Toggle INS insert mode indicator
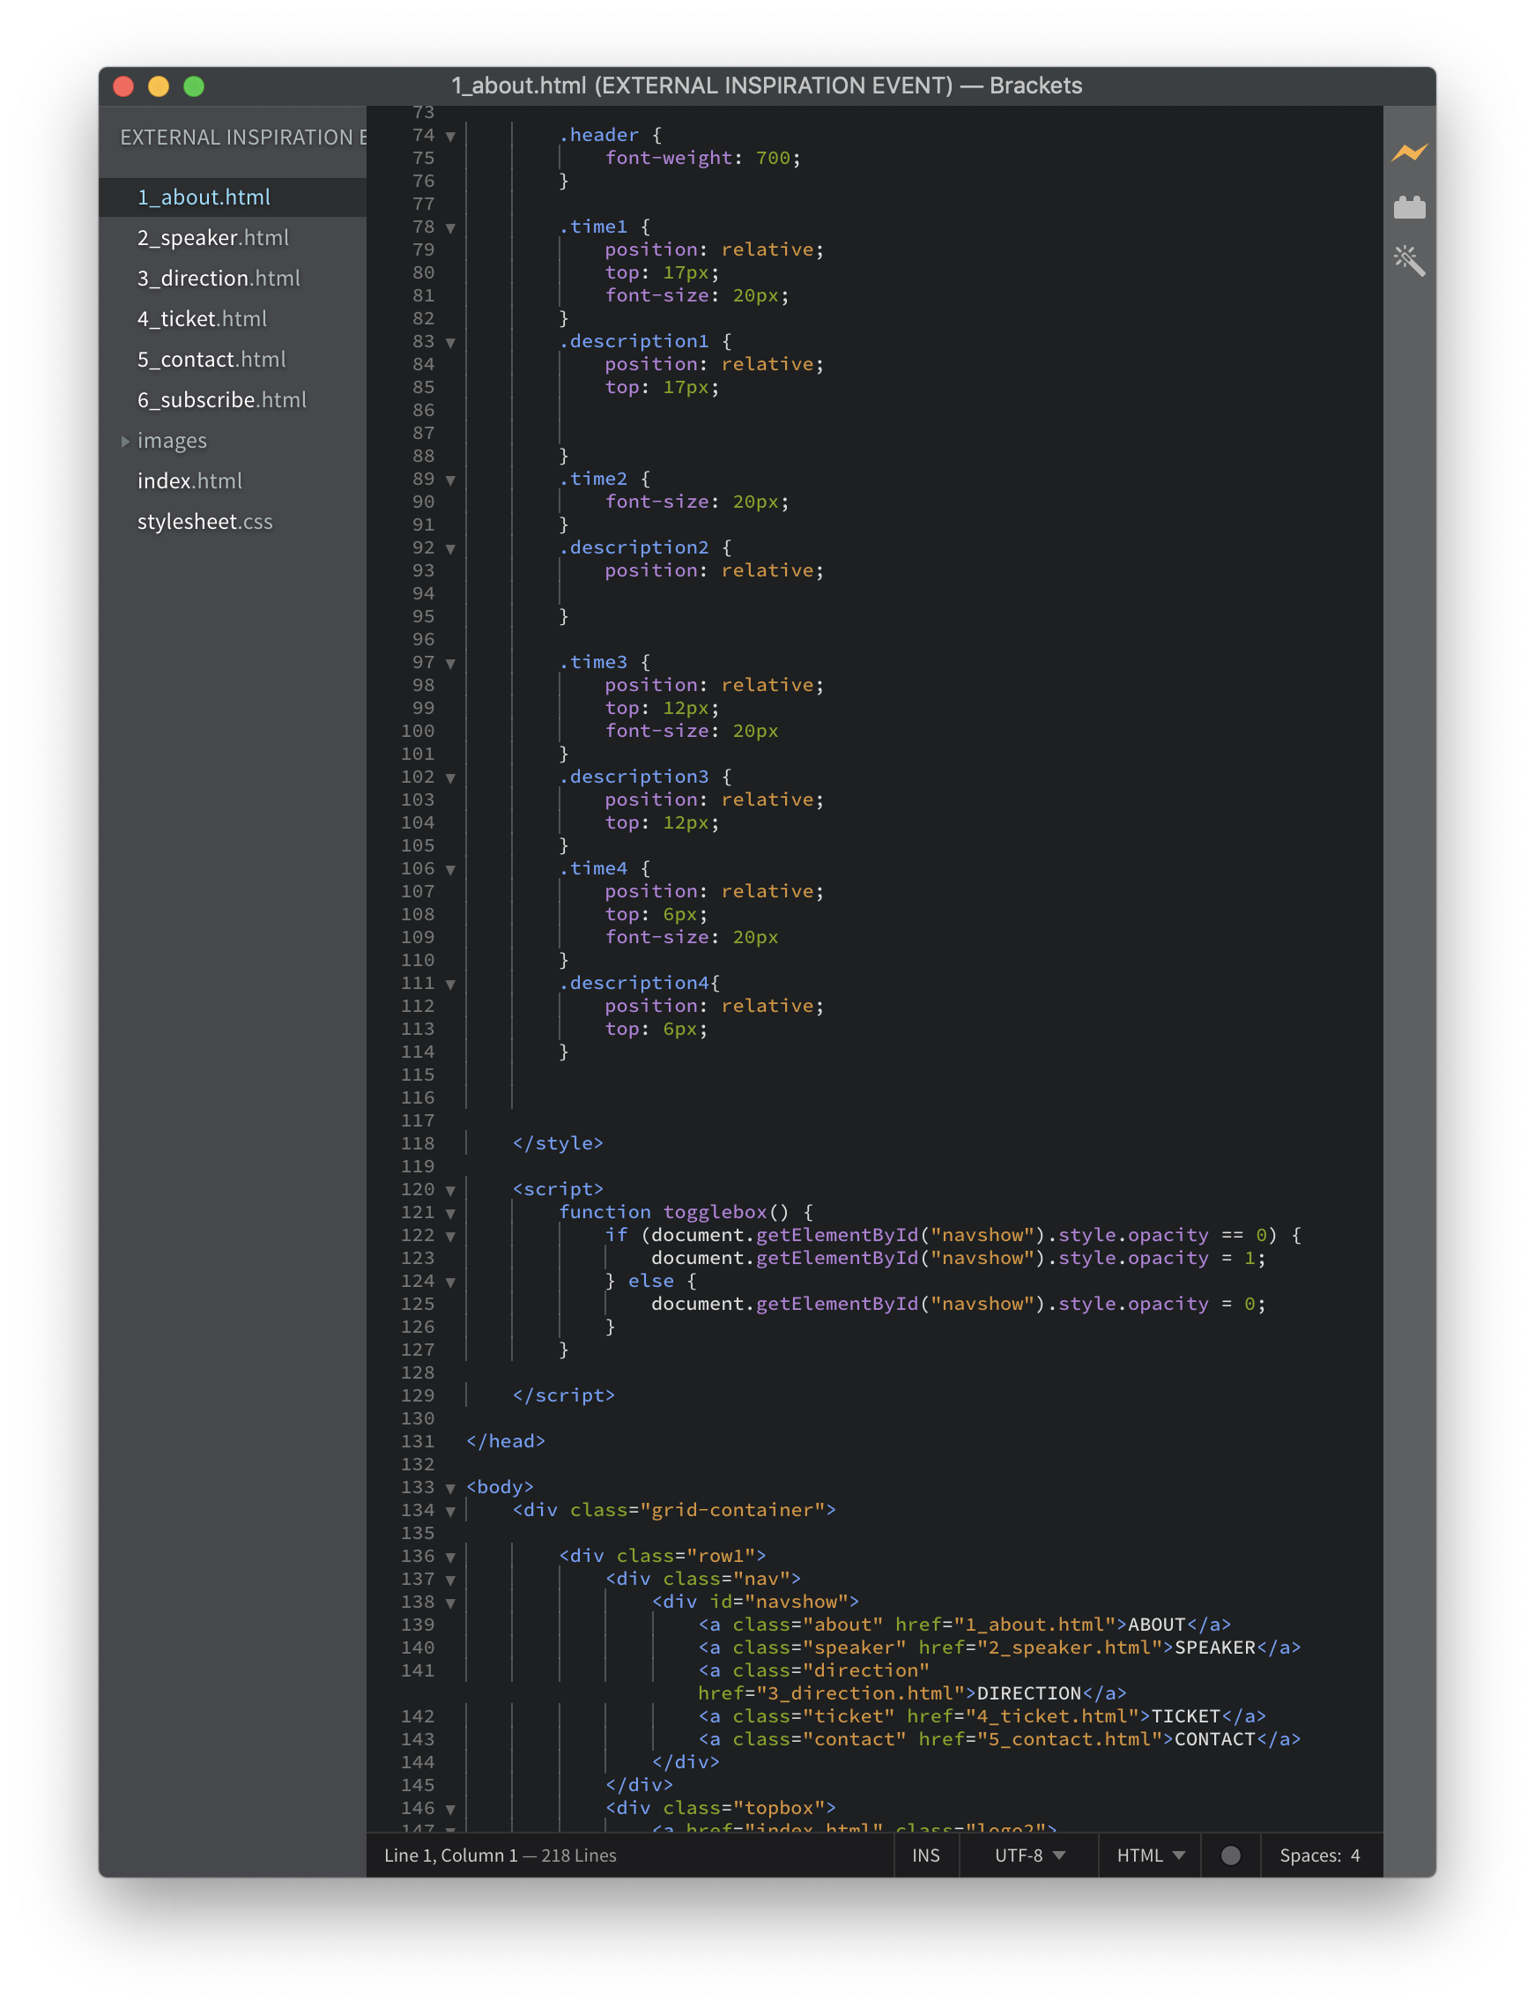This screenshot has height=2008, width=1535. pos(925,1855)
